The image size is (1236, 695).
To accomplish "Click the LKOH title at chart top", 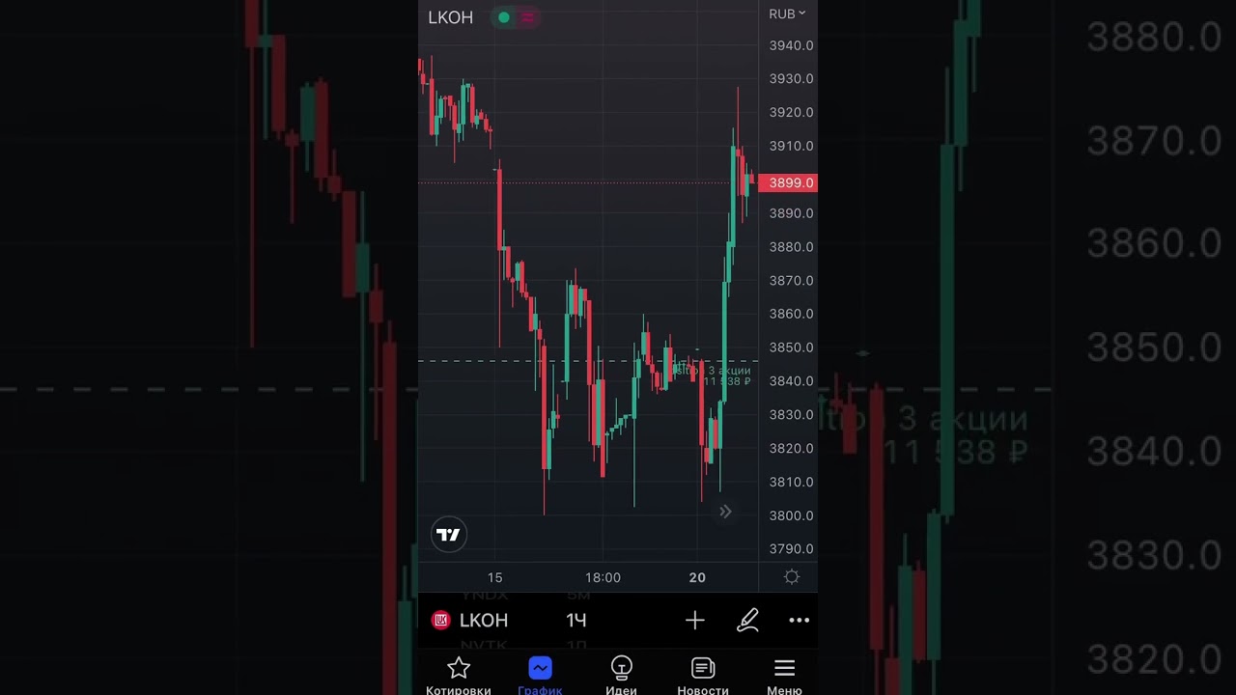I will (x=450, y=17).
